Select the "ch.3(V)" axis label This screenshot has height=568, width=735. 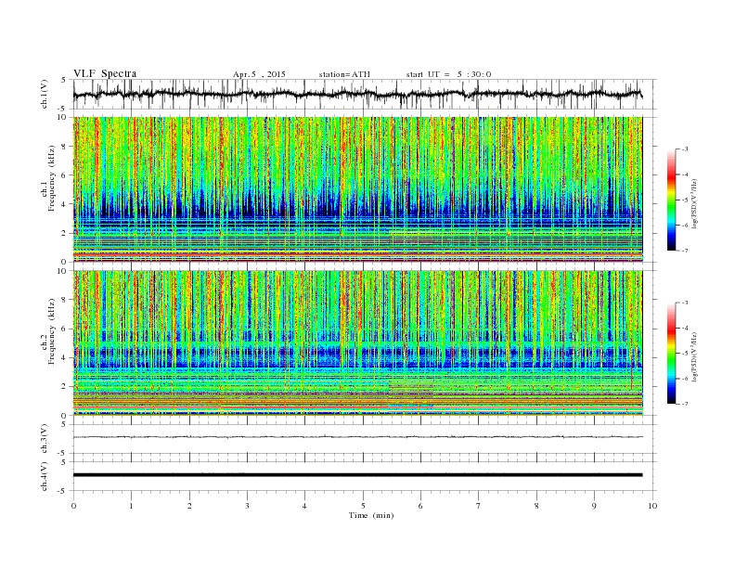tap(44, 439)
